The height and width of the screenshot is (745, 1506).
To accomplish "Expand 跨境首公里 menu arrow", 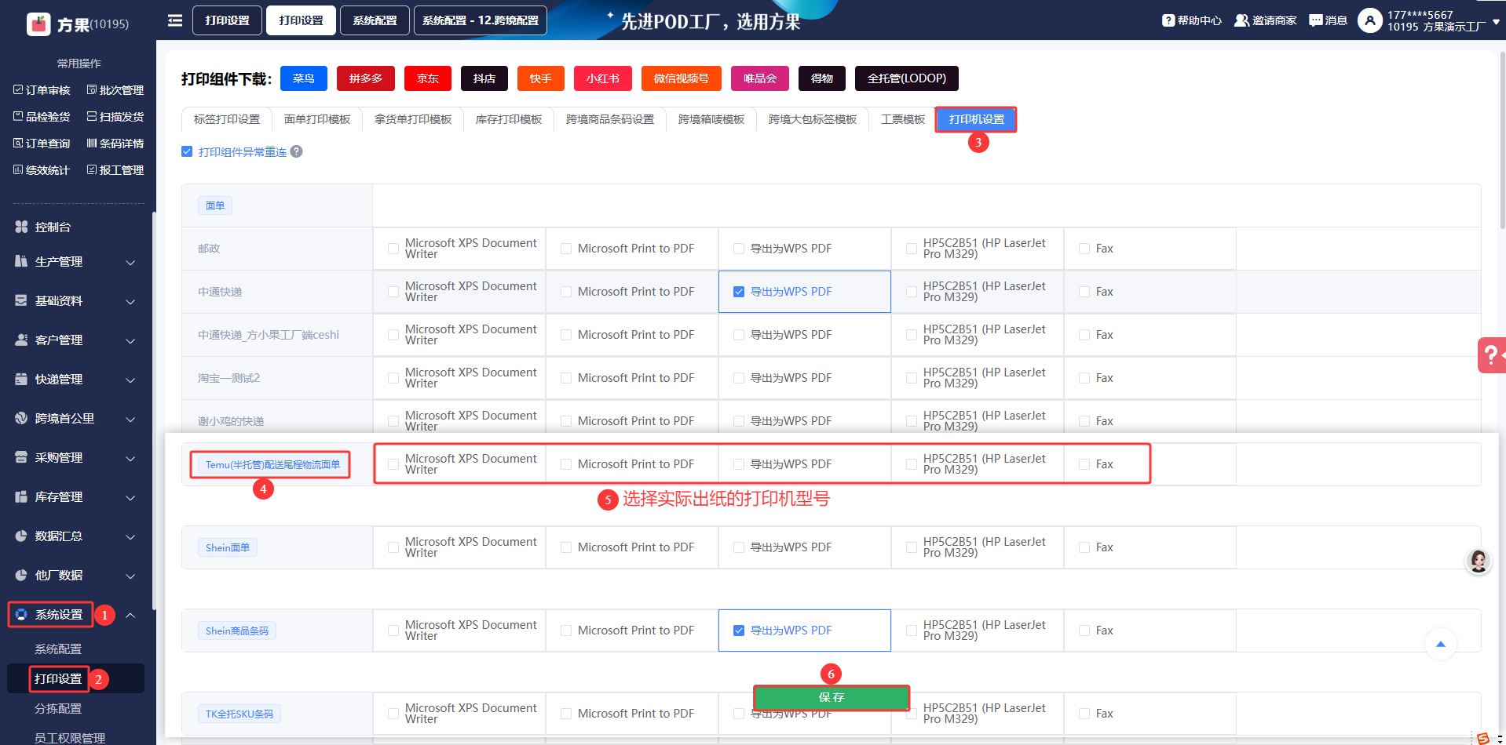I will (130, 419).
